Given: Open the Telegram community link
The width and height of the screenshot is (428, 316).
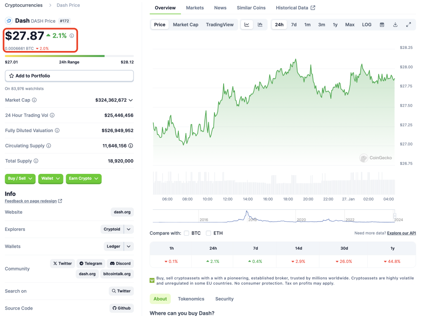Looking at the screenshot, I should click(91, 264).
